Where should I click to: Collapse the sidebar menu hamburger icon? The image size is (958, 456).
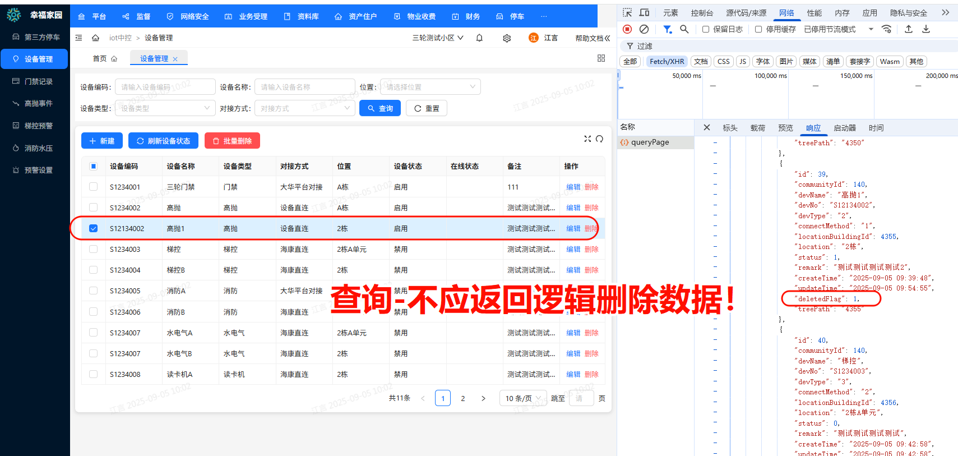coord(79,38)
